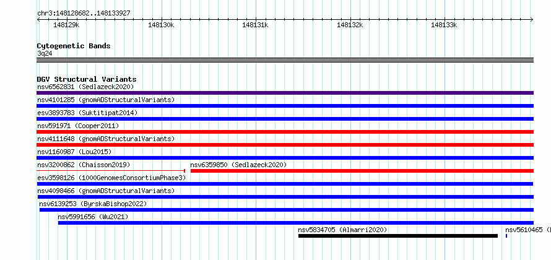
Task: Click the Cytogenetic Bands track title
Action: pos(74,46)
